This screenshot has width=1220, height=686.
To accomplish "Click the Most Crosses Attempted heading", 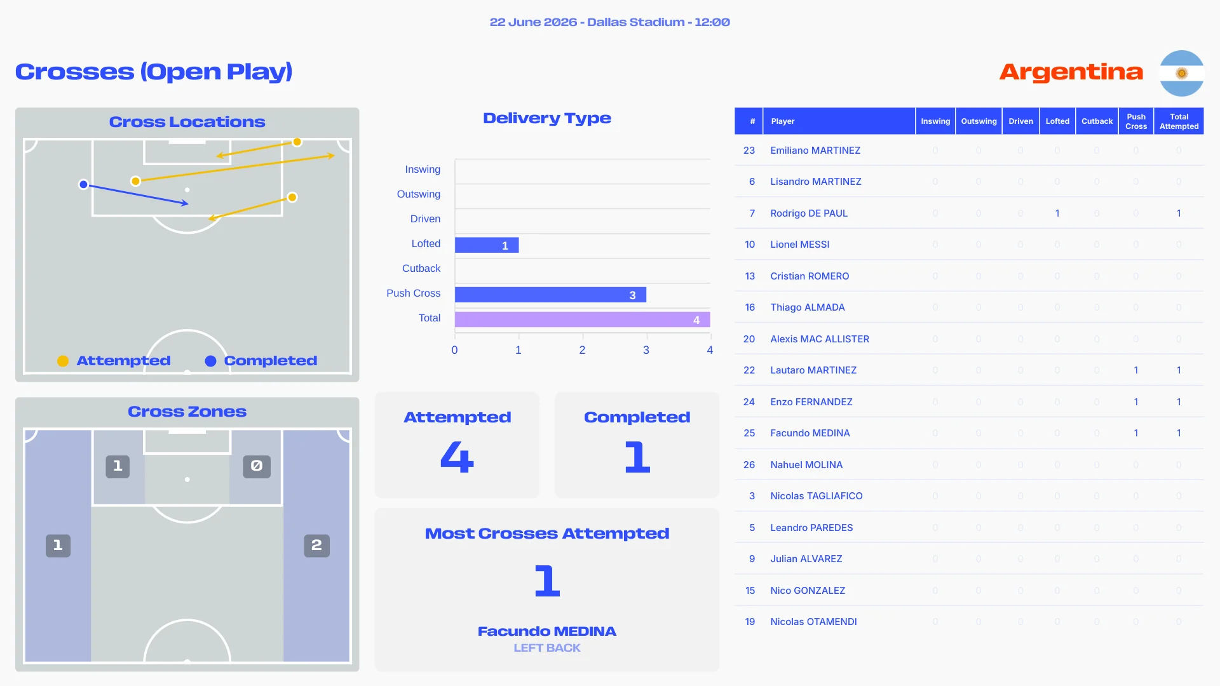I will click(547, 534).
